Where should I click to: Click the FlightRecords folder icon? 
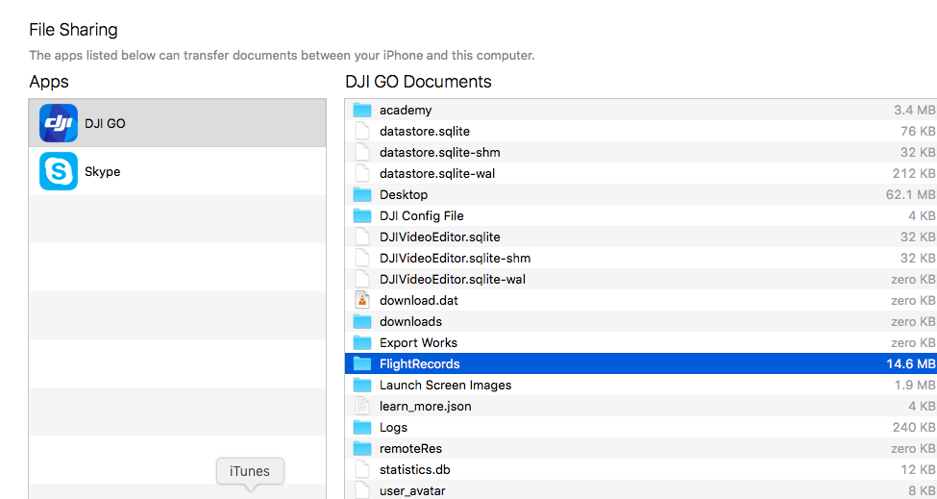tap(362, 363)
